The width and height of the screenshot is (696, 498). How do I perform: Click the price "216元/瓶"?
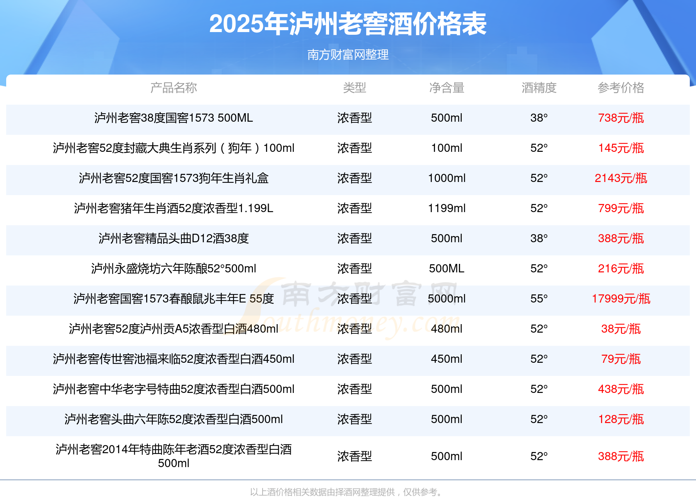[x=621, y=269]
